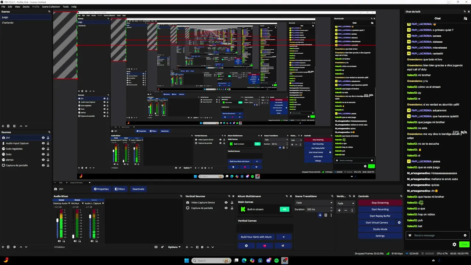This screenshot has width=471, height=265.
Task: Open the Tools menu
Action: click(x=65, y=7)
